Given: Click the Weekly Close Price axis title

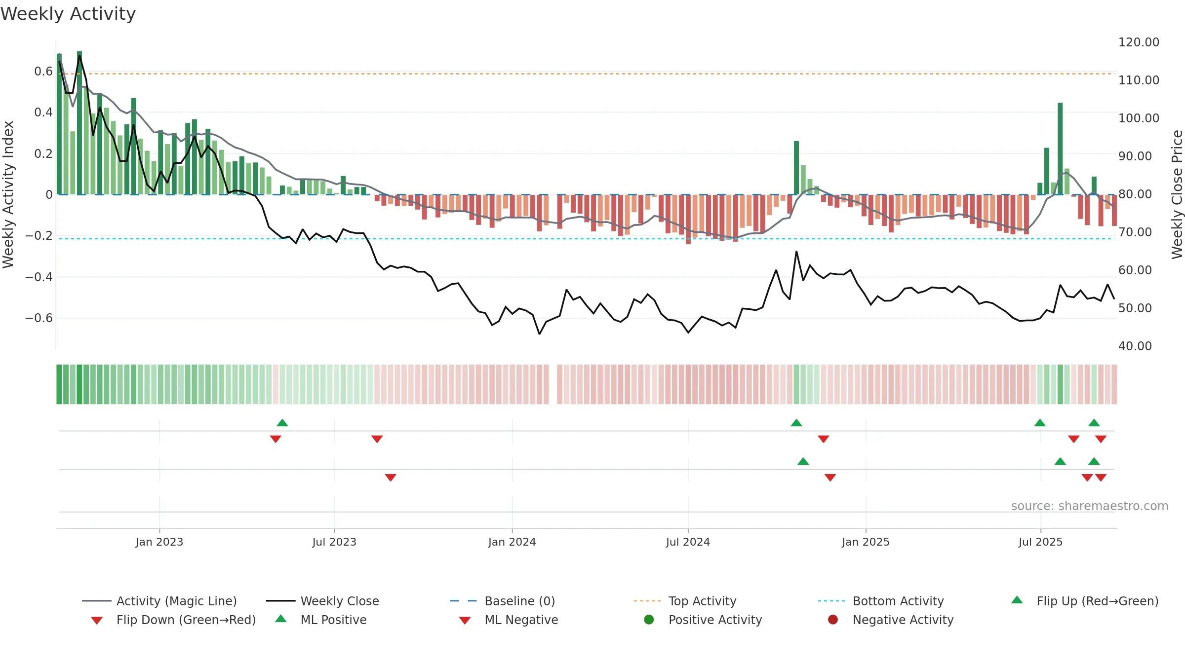Looking at the screenshot, I should [1177, 194].
